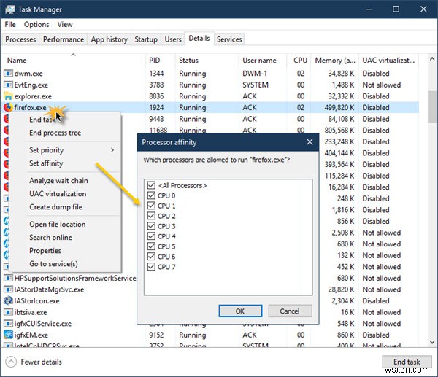Click the firefox.exe process icon
Screen dimensions: 438x377
tap(8, 107)
